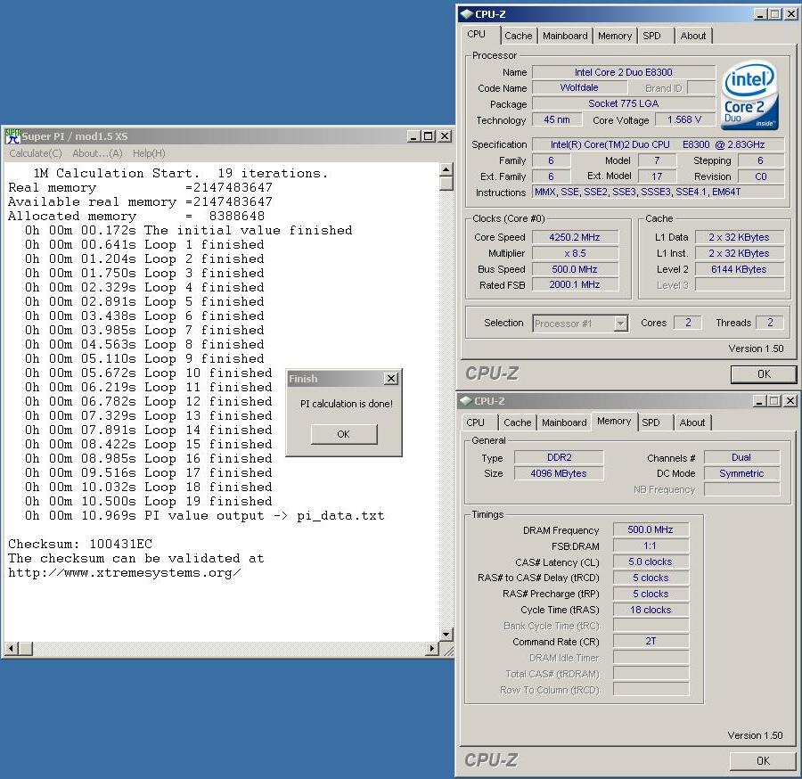Click the xtremesystems.org URL text

coord(124,572)
